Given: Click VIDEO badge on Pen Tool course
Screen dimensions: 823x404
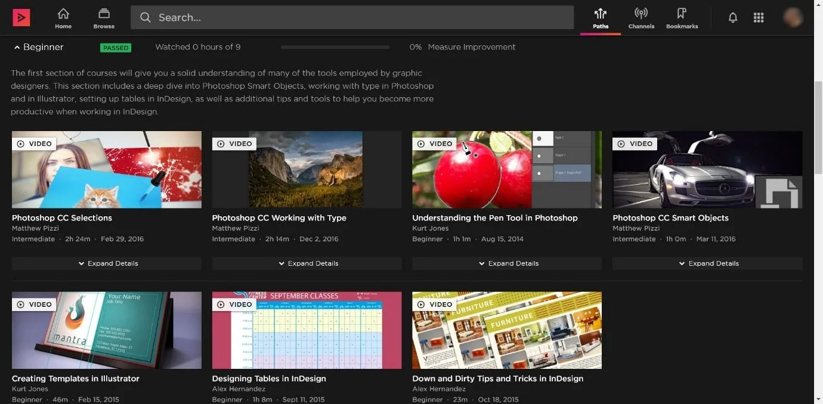Looking at the screenshot, I should click(x=435, y=144).
